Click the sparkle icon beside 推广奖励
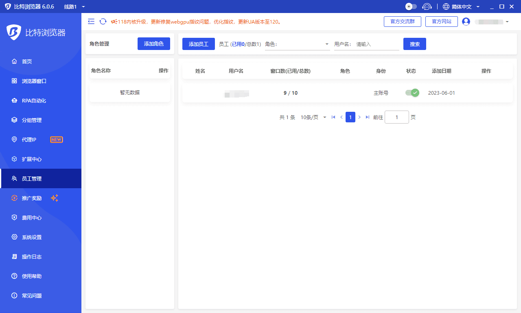 point(55,198)
